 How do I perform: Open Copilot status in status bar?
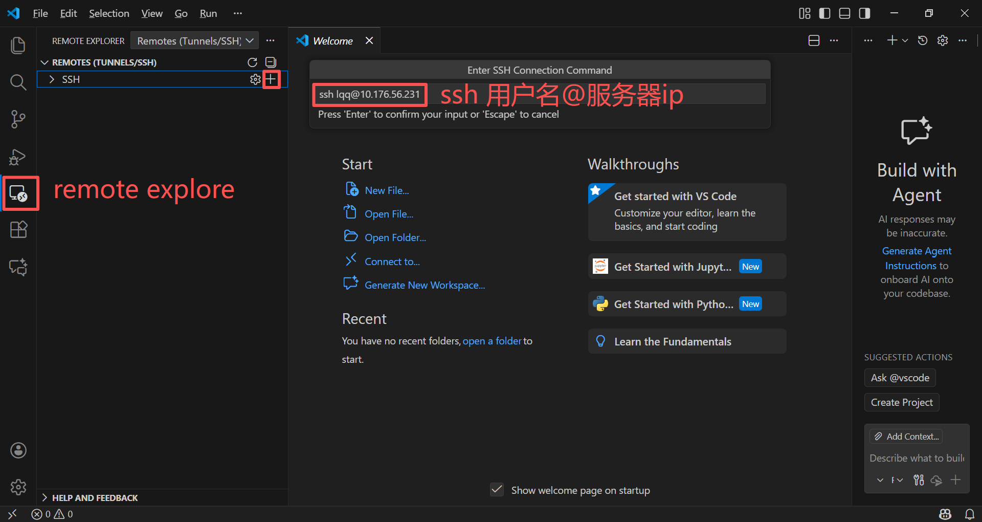pyautogui.click(x=945, y=514)
